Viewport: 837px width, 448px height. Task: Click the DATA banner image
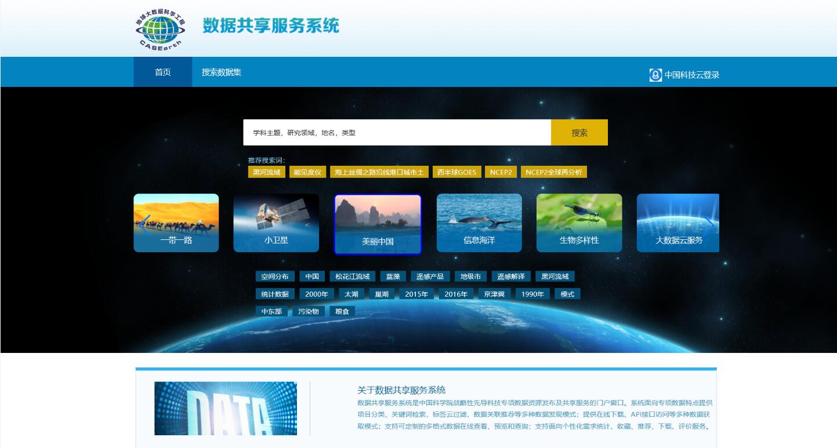(x=226, y=409)
